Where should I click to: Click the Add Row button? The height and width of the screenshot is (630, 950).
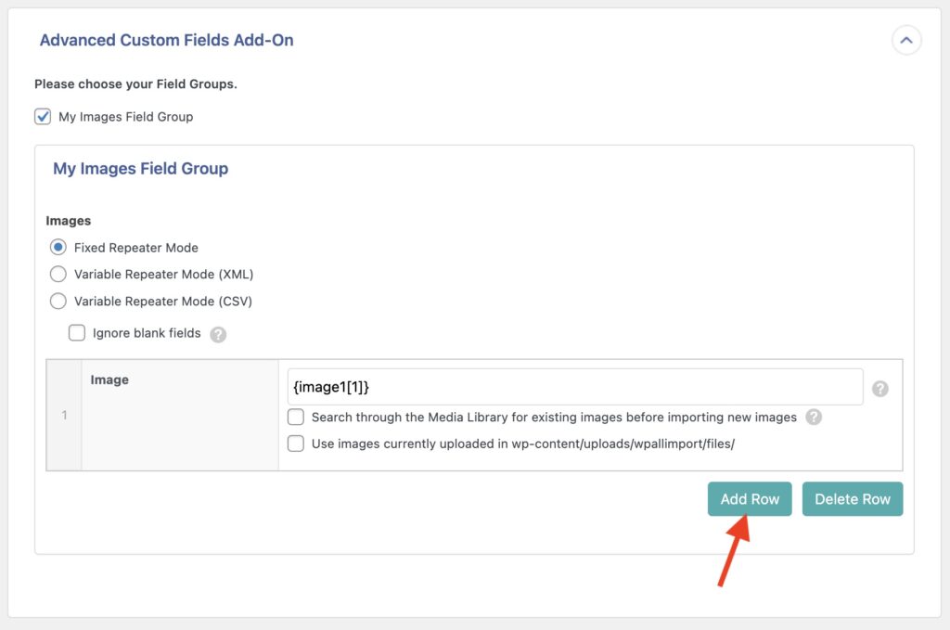click(x=750, y=499)
